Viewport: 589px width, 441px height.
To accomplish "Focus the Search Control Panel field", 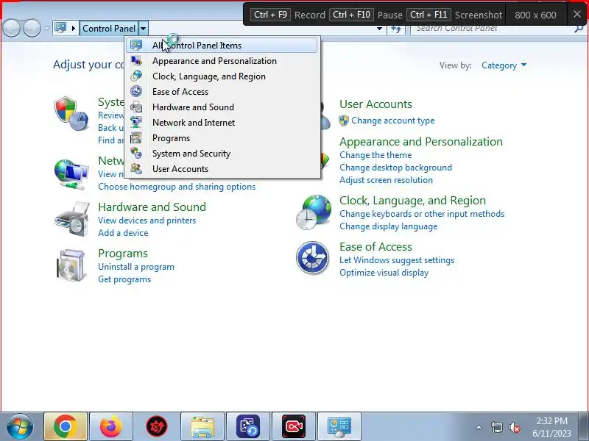I will point(492,29).
